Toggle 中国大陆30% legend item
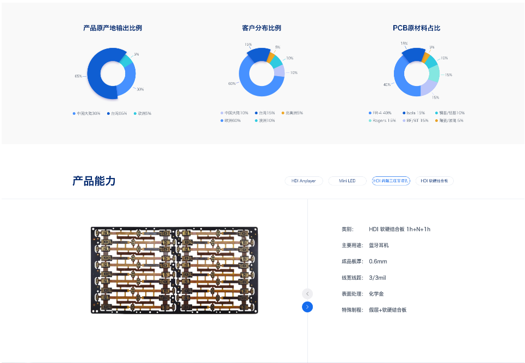 [87, 113]
